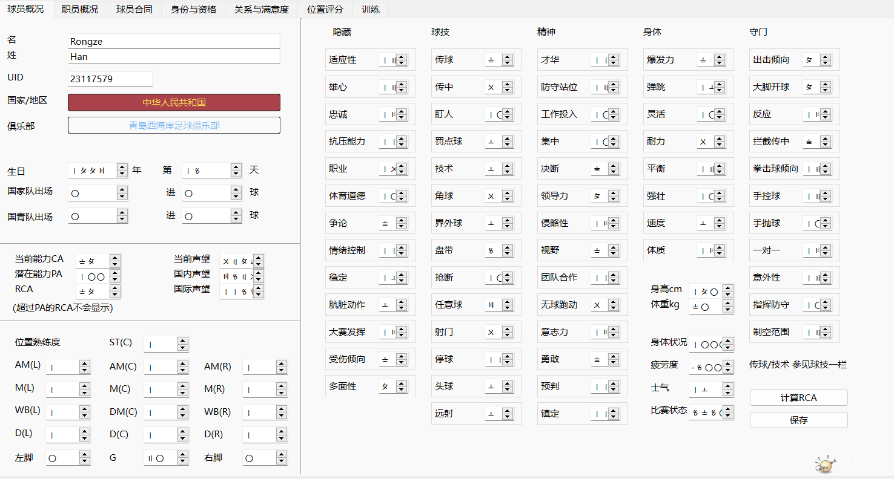Switch to the 职员概况 tab
Viewport: 894px width, 479px height.
80,9
